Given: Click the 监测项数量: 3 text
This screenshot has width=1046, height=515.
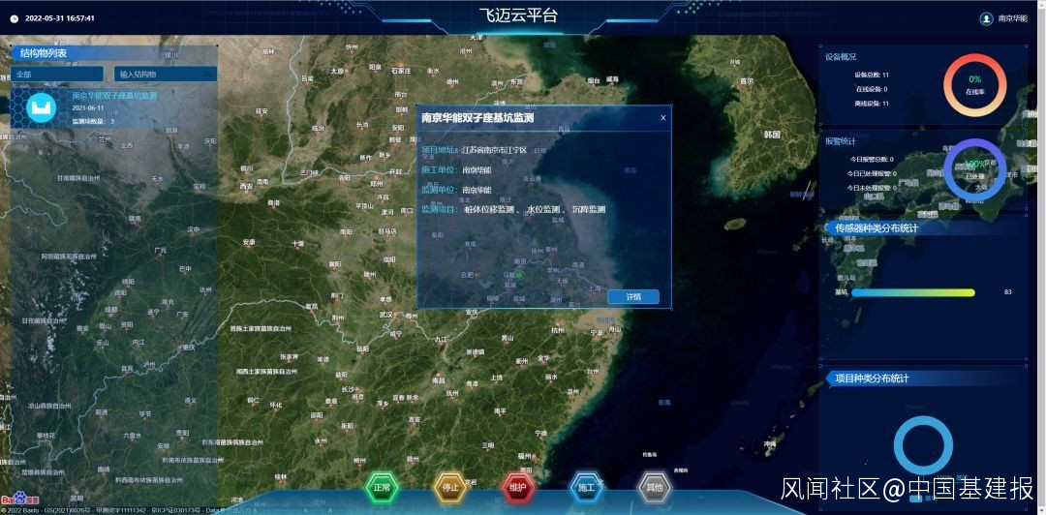Looking at the screenshot, I should tap(93, 121).
